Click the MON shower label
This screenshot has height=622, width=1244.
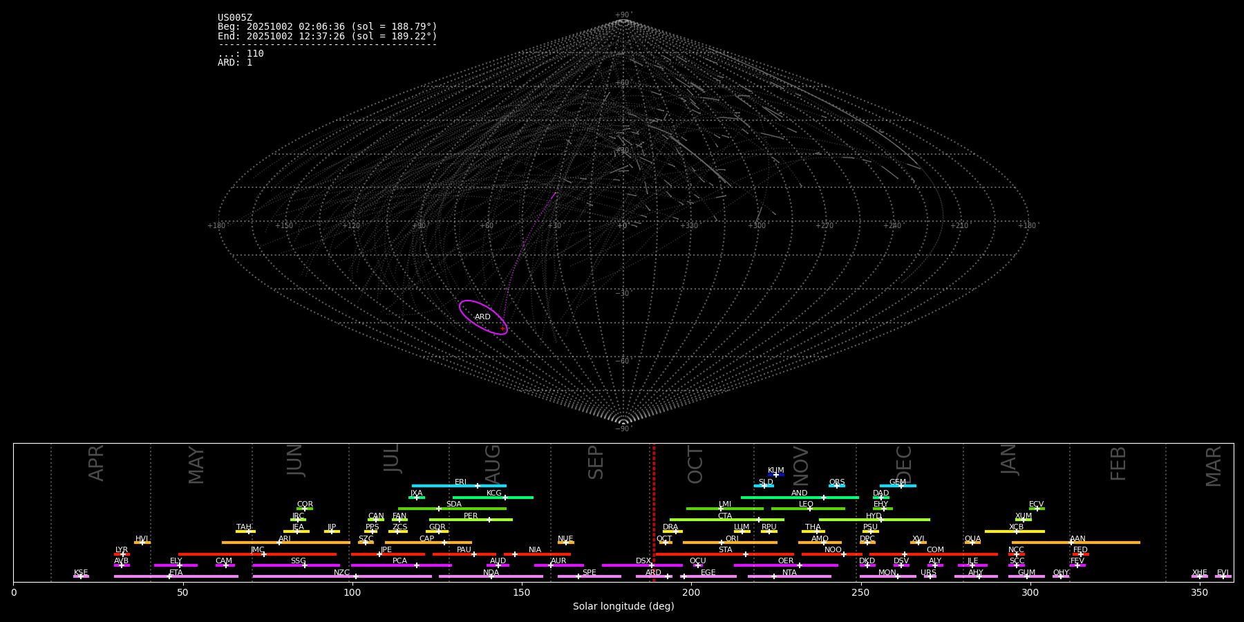coord(887,573)
